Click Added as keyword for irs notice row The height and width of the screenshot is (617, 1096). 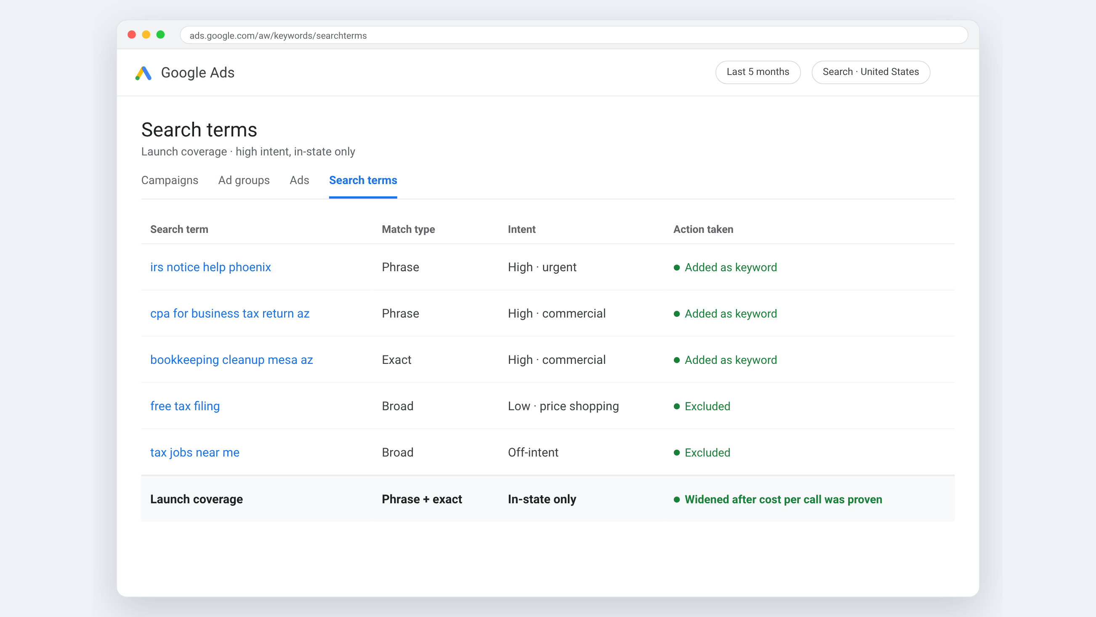(x=725, y=267)
